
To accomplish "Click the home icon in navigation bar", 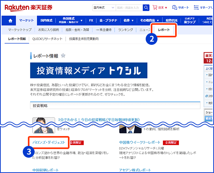I will (10, 20).
